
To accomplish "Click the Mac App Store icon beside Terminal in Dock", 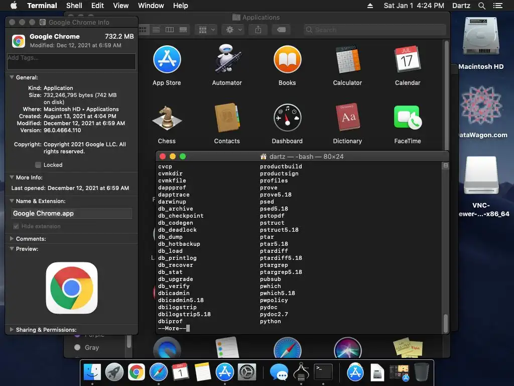I will point(355,372).
